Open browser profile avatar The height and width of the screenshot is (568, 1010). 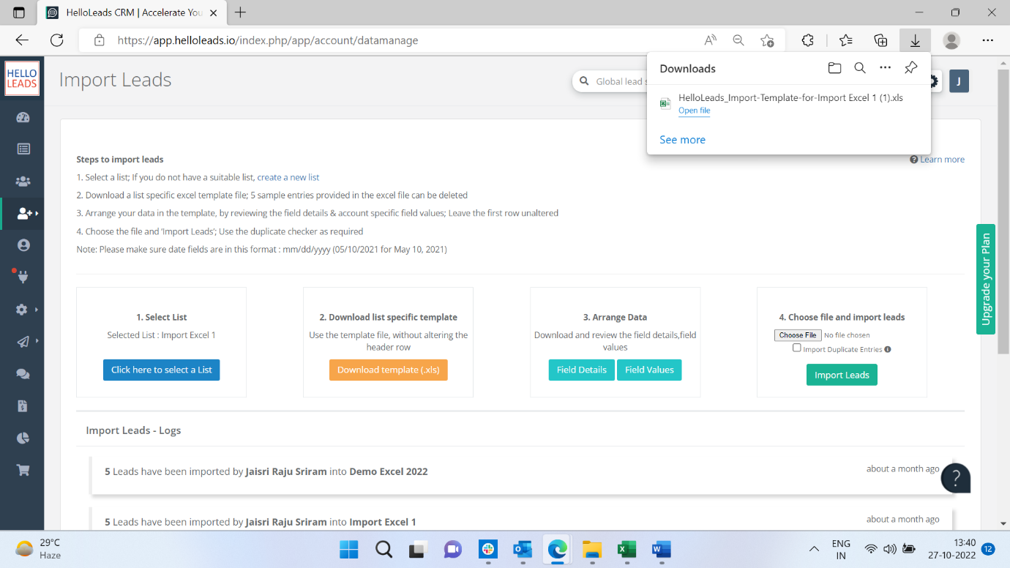[x=951, y=40]
